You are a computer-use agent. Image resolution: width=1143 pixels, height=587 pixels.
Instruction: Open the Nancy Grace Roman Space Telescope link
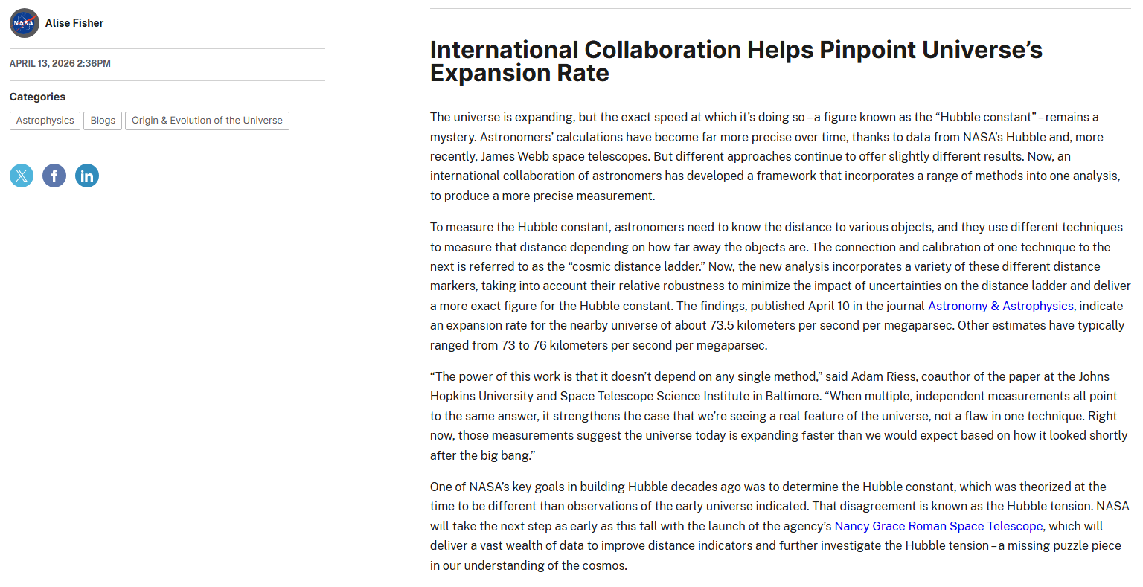tap(938, 526)
